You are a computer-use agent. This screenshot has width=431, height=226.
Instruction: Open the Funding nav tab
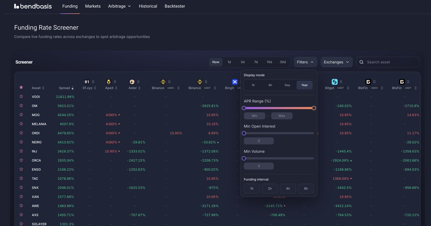(x=70, y=6)
